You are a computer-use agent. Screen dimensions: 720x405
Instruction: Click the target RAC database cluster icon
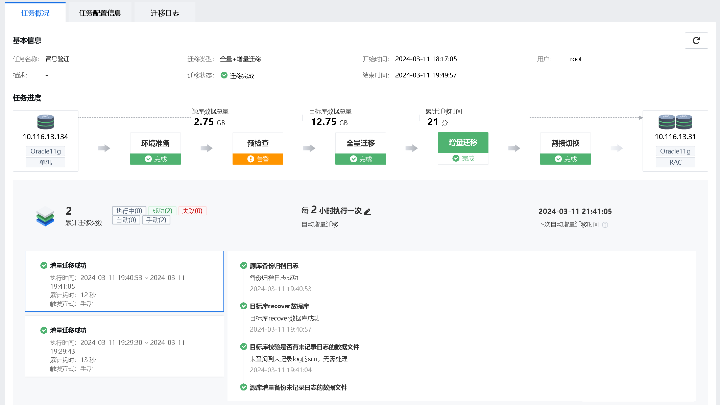(675, 122)
